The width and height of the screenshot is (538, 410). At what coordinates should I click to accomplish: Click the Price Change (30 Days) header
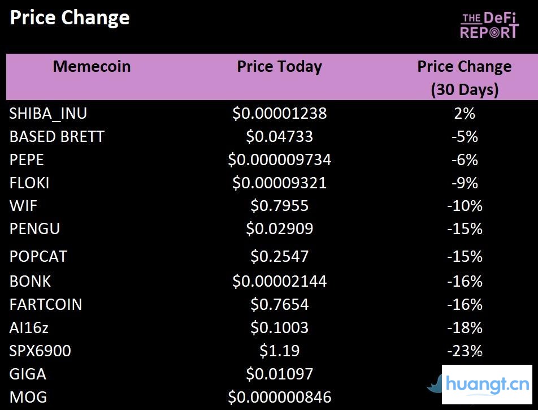tap(464, 77)
